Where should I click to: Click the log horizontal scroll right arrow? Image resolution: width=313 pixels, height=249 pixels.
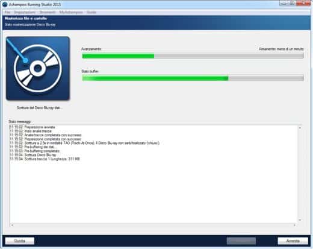click(x=294, y=225)
